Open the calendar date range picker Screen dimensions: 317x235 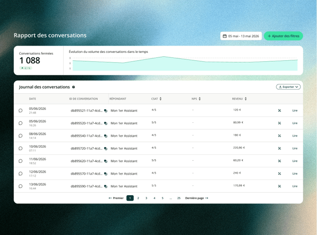tap(241, 36)
